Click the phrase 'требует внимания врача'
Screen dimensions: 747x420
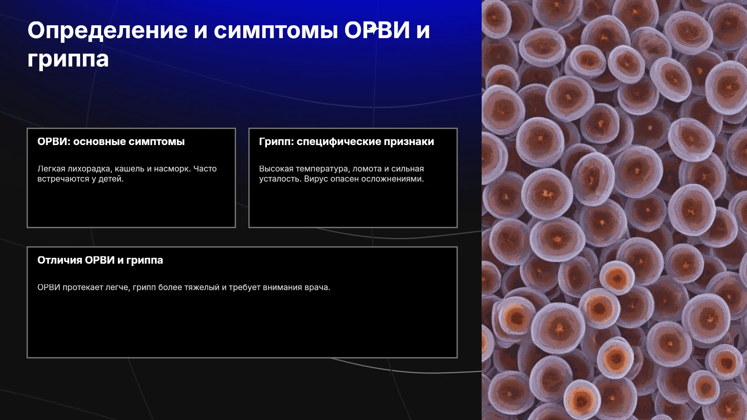pyautogui.click(x=278, y=287)
